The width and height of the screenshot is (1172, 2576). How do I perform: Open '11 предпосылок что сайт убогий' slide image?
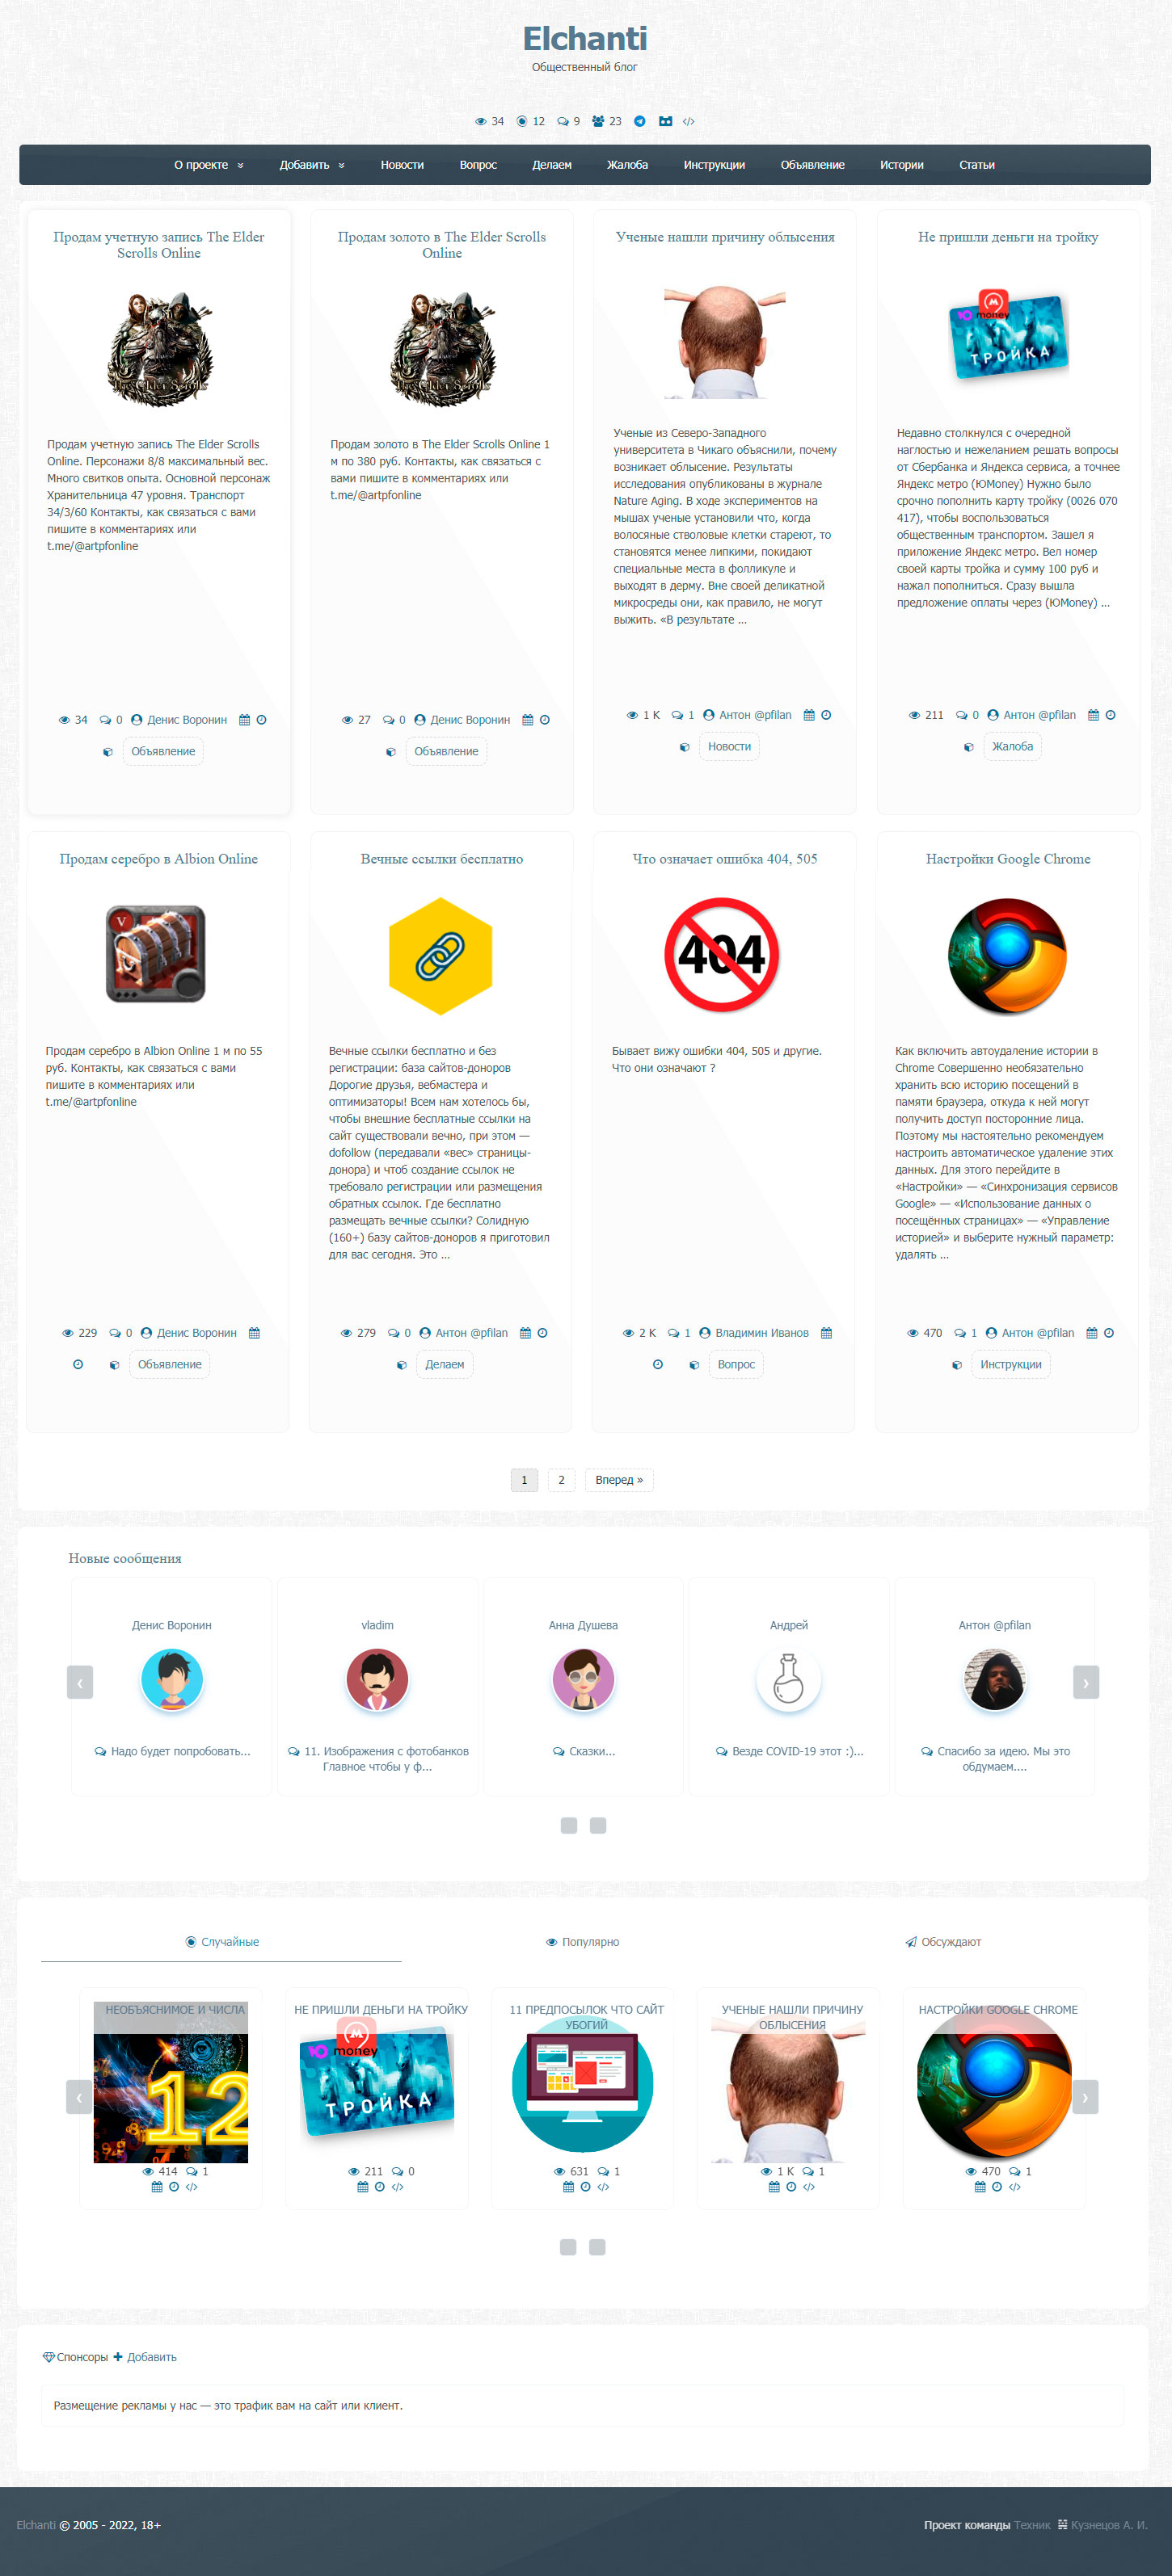click(583, 2085)
